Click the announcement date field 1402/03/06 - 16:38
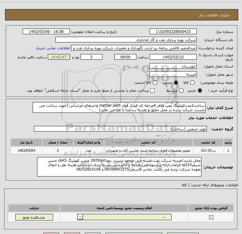The image size is (242, 234). 46,31
